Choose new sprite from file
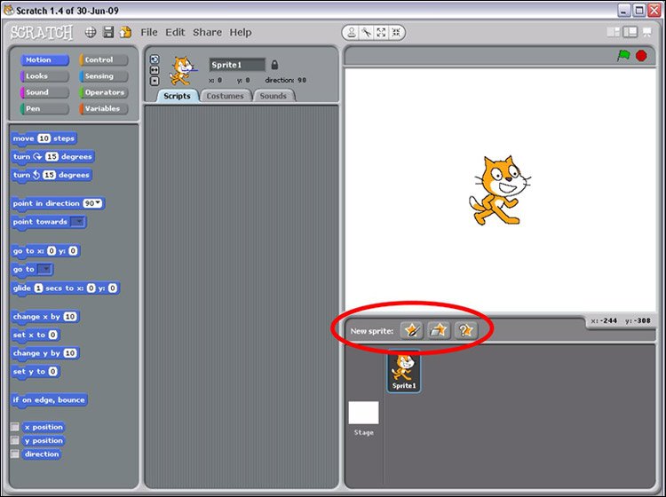Viewport: 666px width, 497px height. (439, 330)
